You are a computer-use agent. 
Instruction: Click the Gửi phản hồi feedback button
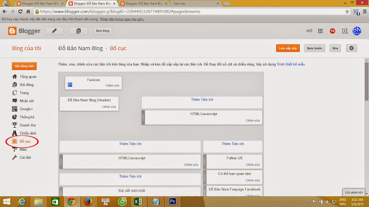[353, 193]
